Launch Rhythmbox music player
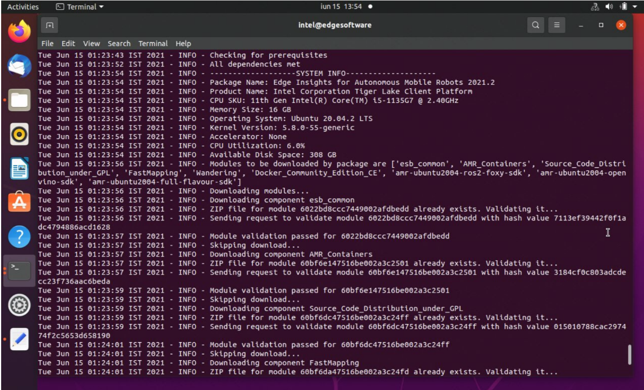This screenshot has height=390, width=644. [x=19, y=134]
